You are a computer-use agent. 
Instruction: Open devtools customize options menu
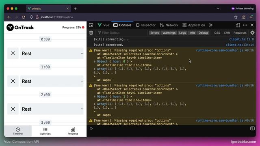click(245, 25)
